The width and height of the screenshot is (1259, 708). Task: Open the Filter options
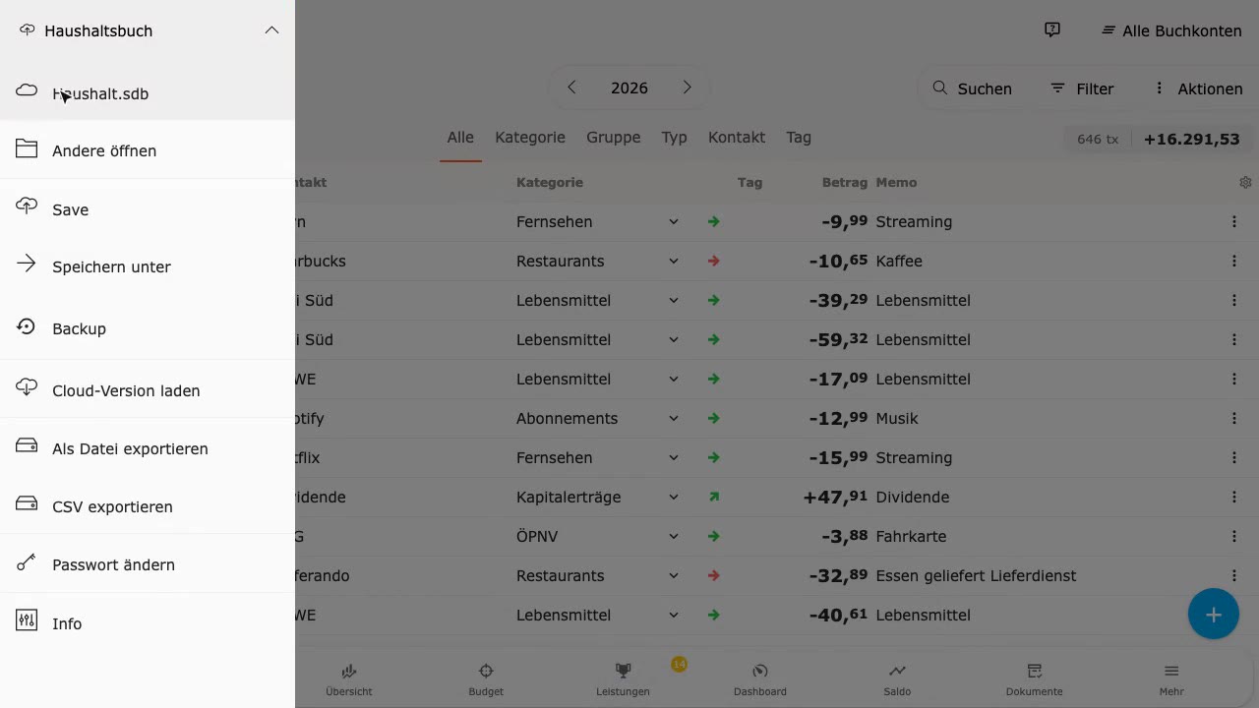click(1082, 88)
